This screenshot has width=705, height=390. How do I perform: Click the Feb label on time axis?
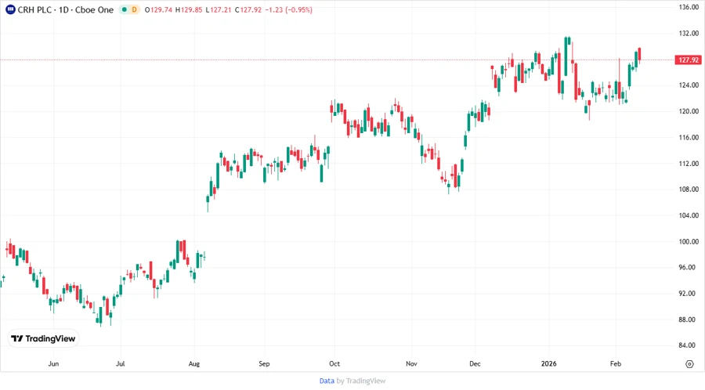(616, 363)
